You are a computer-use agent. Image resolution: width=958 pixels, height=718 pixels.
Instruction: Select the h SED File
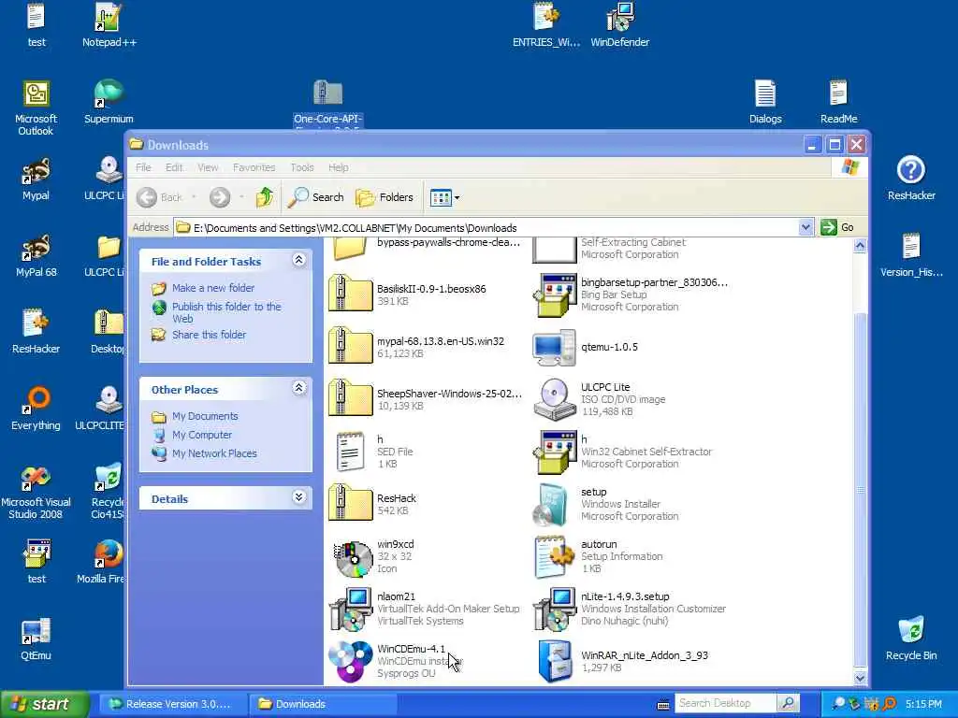tap(374, 452)
